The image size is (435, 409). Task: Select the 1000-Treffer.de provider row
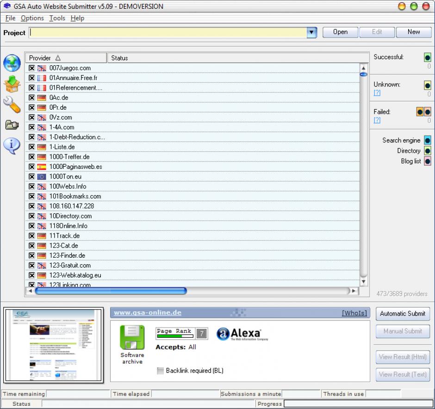click(193, 157)
